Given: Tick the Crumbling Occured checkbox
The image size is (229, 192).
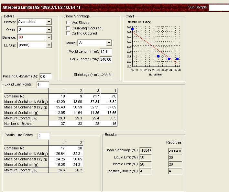Looking at the screenshot, I should [x=68, y=28].
